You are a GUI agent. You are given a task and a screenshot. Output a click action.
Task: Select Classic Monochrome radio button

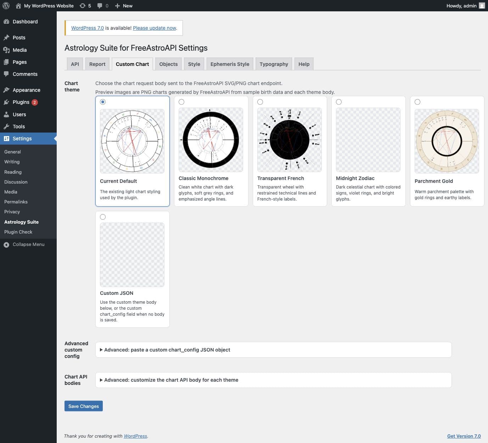pyautogui.click(x=181, y=102)
